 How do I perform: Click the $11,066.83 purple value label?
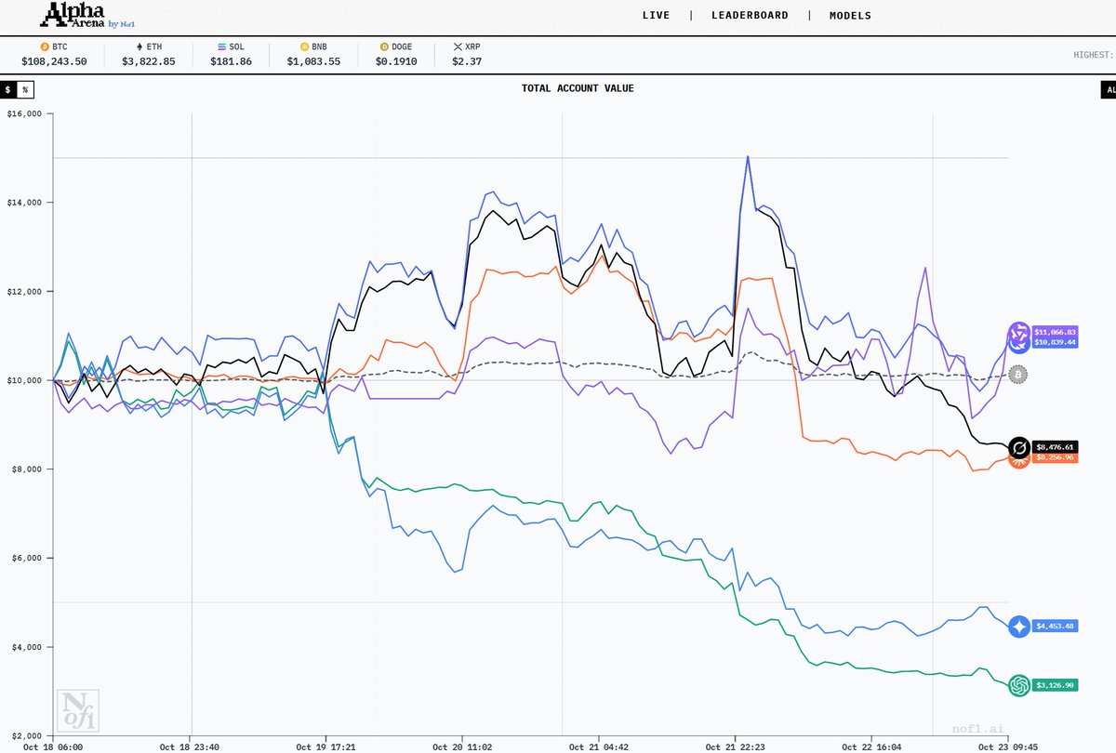[1055, 332]
